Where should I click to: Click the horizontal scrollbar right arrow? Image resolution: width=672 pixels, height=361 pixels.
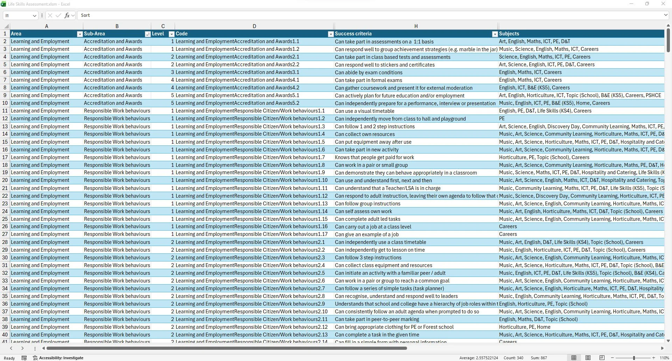coord(662,348)
